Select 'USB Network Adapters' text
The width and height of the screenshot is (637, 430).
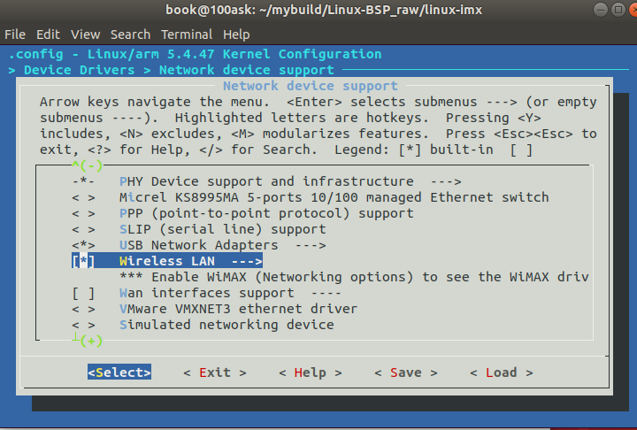199,245
